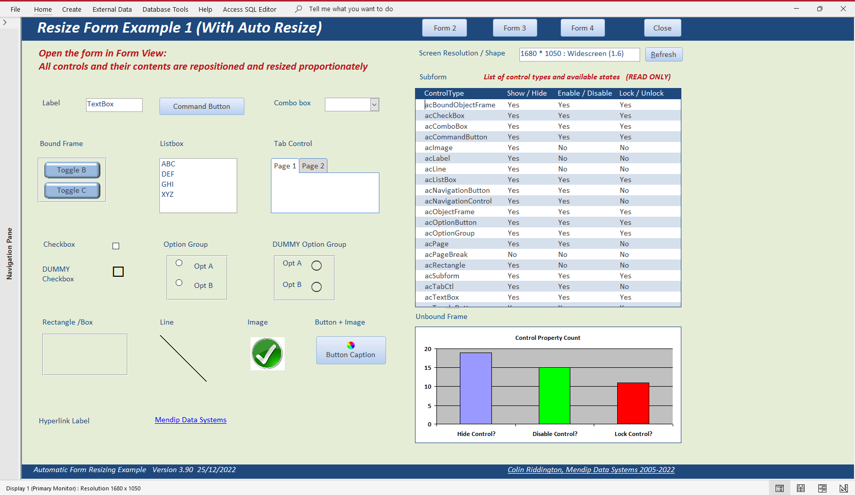Switch to Layout View in status bar
The image size is (855, 495).
point(822,488)
